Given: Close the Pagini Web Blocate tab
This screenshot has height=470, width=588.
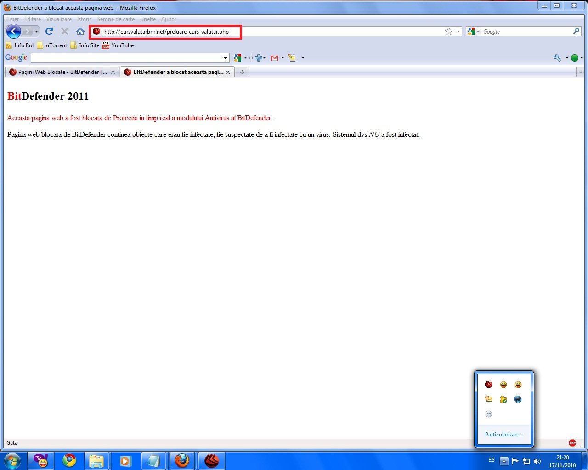Looking at the screenshot, I should (113, 72).
